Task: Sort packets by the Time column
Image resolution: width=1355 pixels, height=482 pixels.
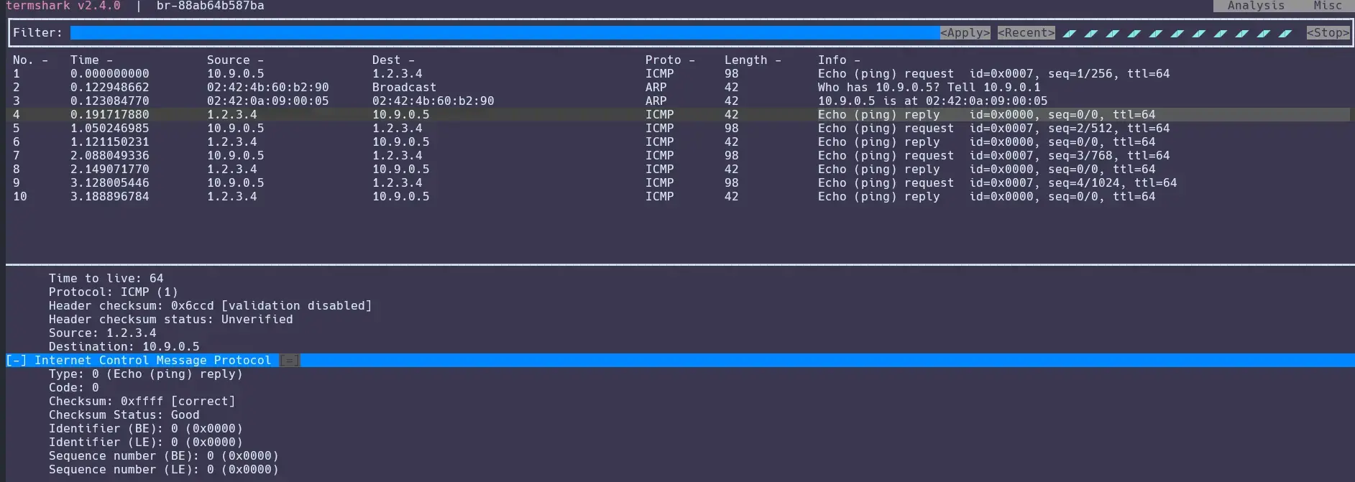Action: click(91, 60)
